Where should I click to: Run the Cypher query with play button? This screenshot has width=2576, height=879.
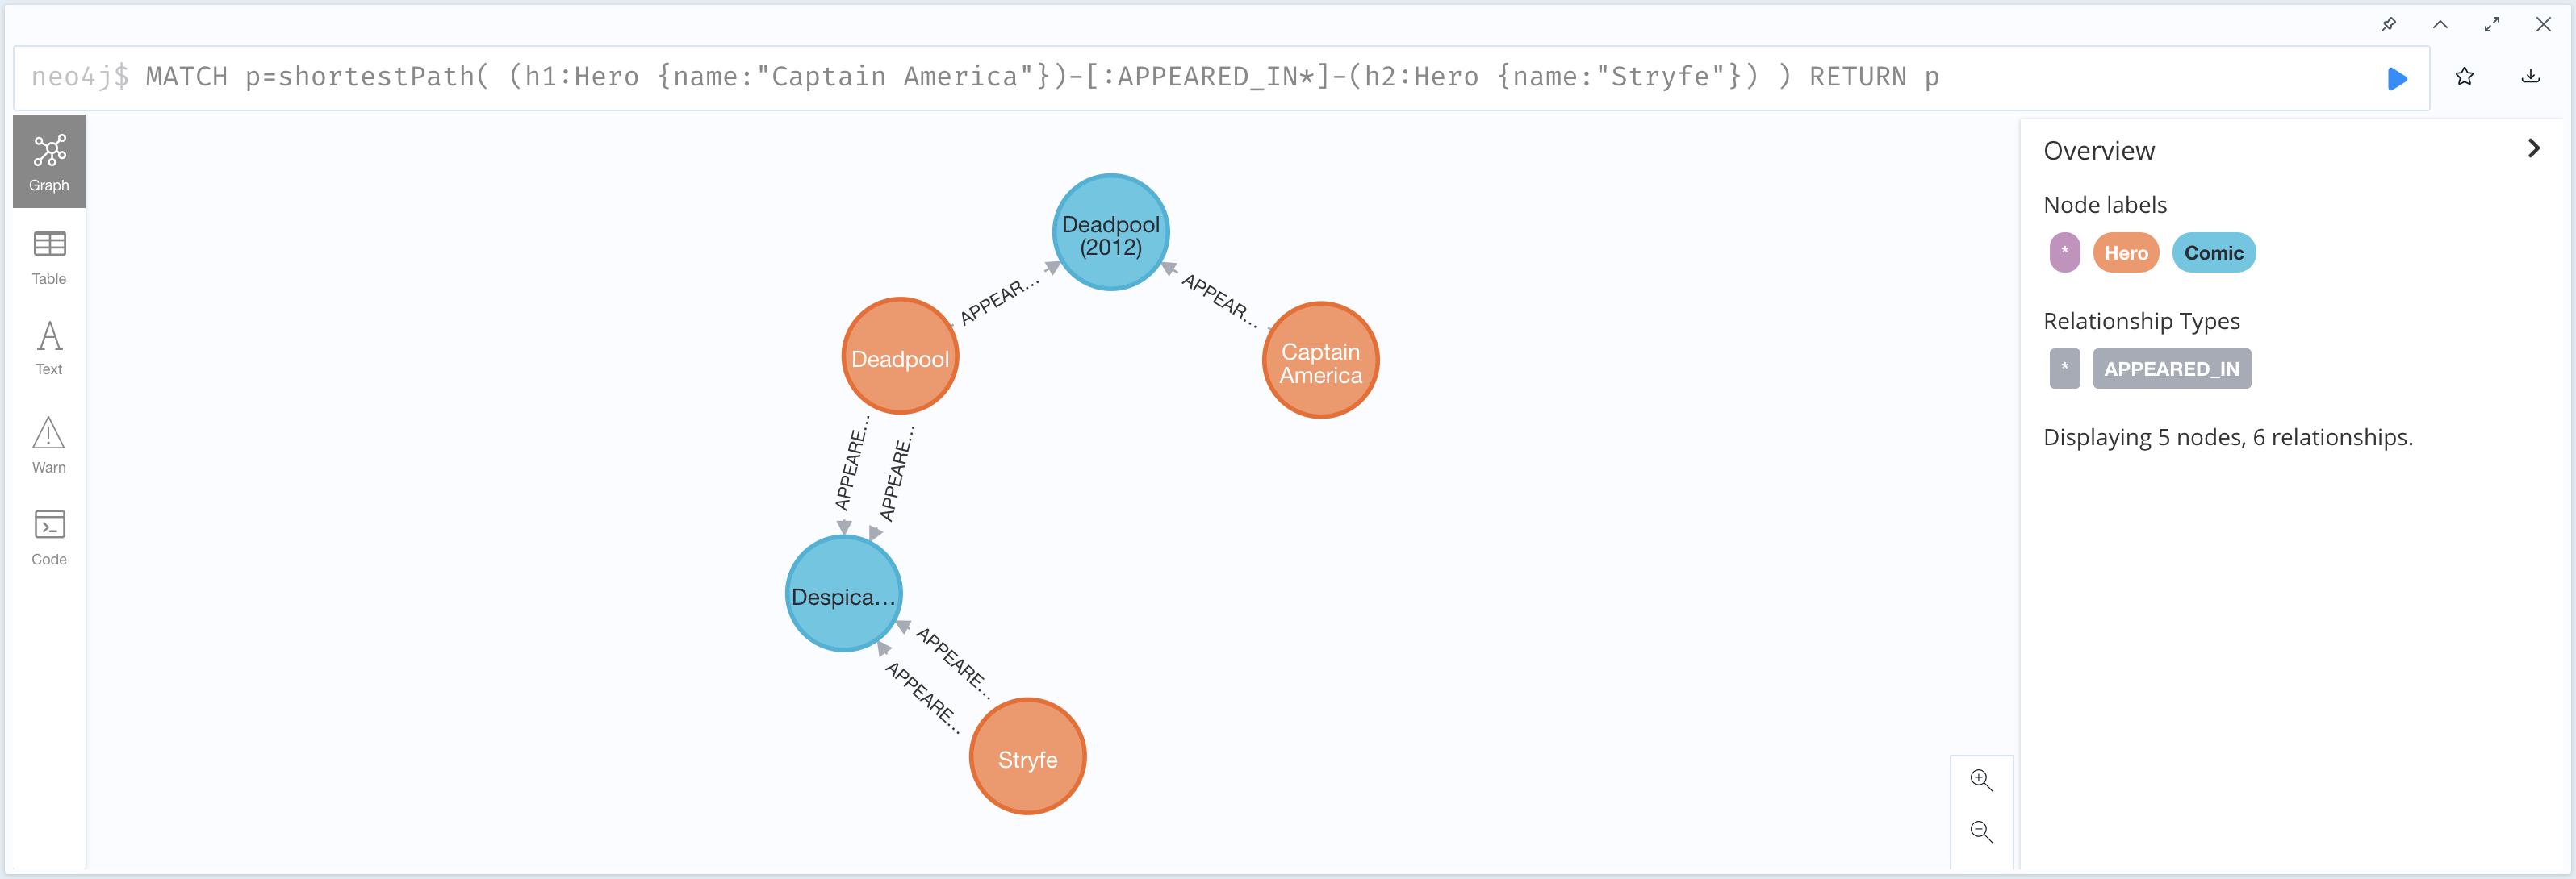tap(2396, 79)
